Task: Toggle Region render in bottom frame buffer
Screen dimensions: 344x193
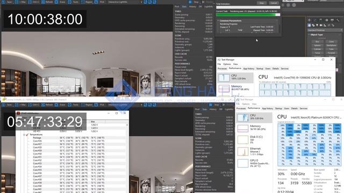Action: tap(87, 105)
